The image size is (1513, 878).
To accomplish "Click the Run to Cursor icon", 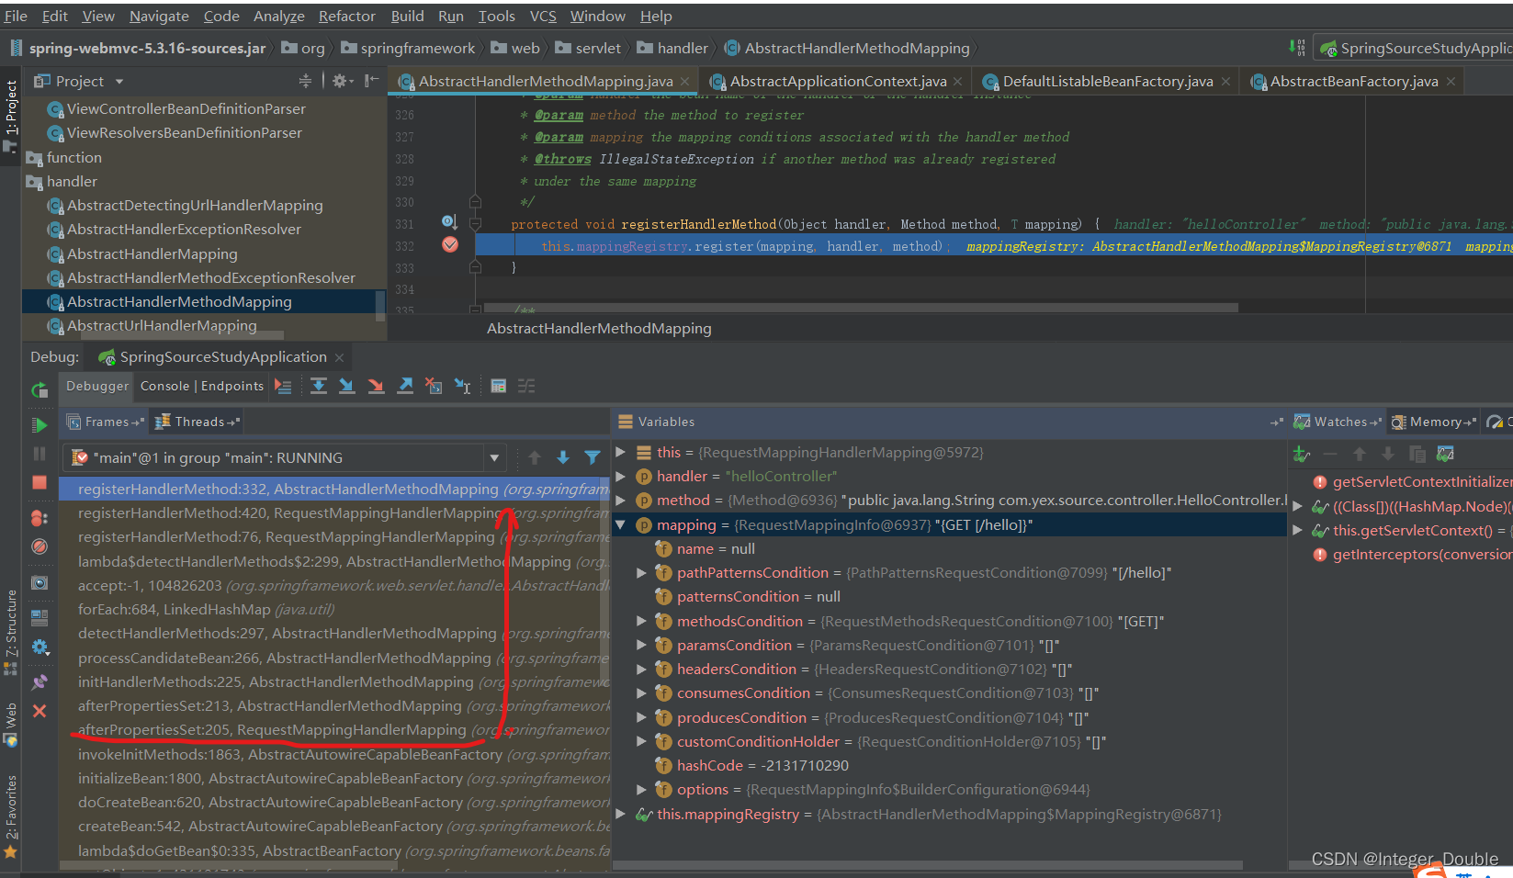I will (462, 387).
